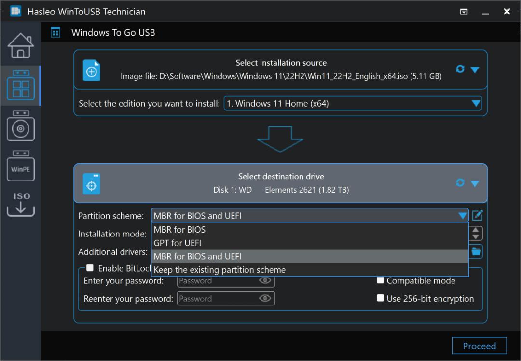The height and width of the screenshot is (361, 521).
Task: Click the Proceed button
Action: [479, 346]
